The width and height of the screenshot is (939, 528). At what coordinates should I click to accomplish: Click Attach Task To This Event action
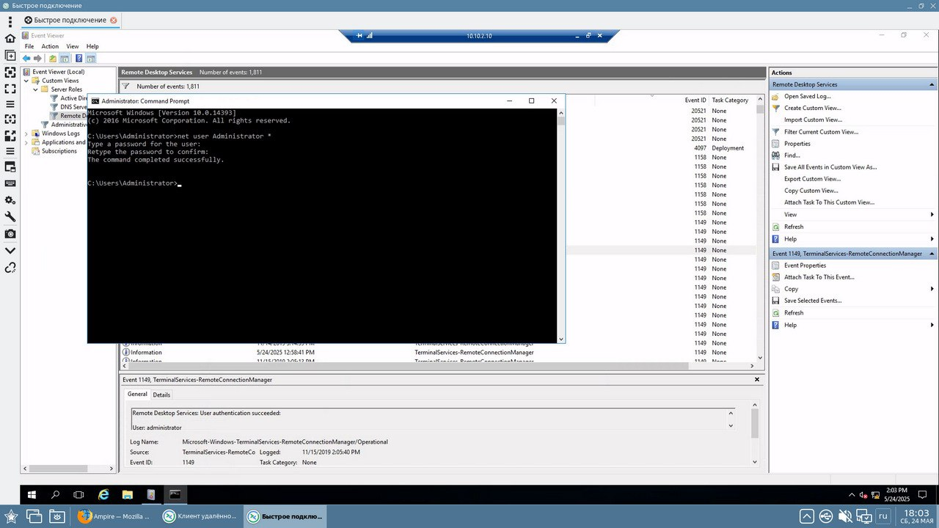point(819,277)
